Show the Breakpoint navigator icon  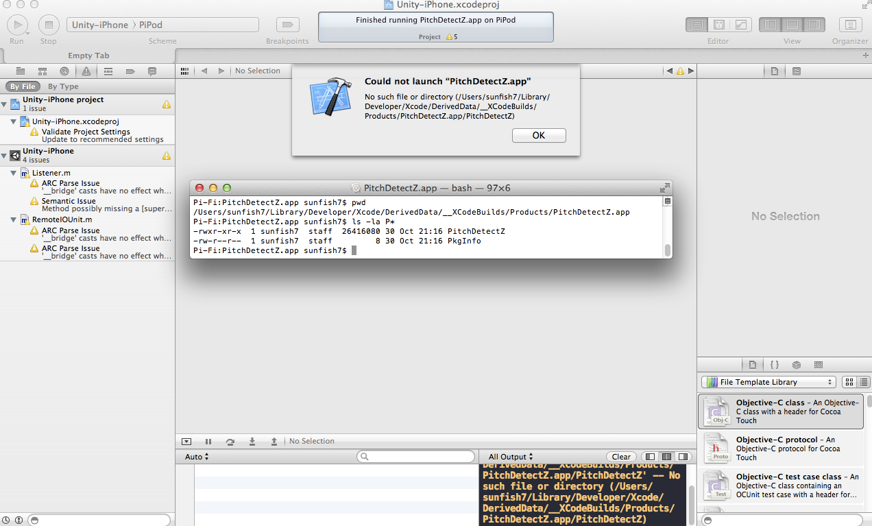pyautogui.click(x=130, y=71)
